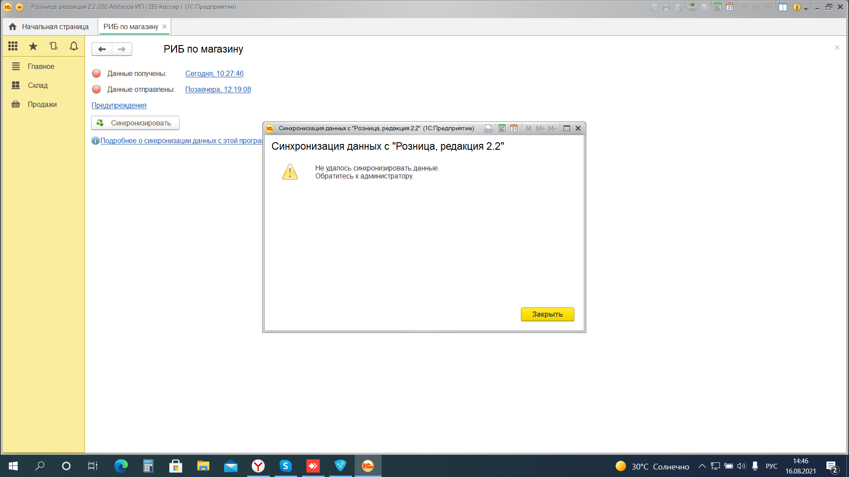Click the info help icon in top toolbar
The width and height of the screenshot is (849, 477).
pos(796,7)
